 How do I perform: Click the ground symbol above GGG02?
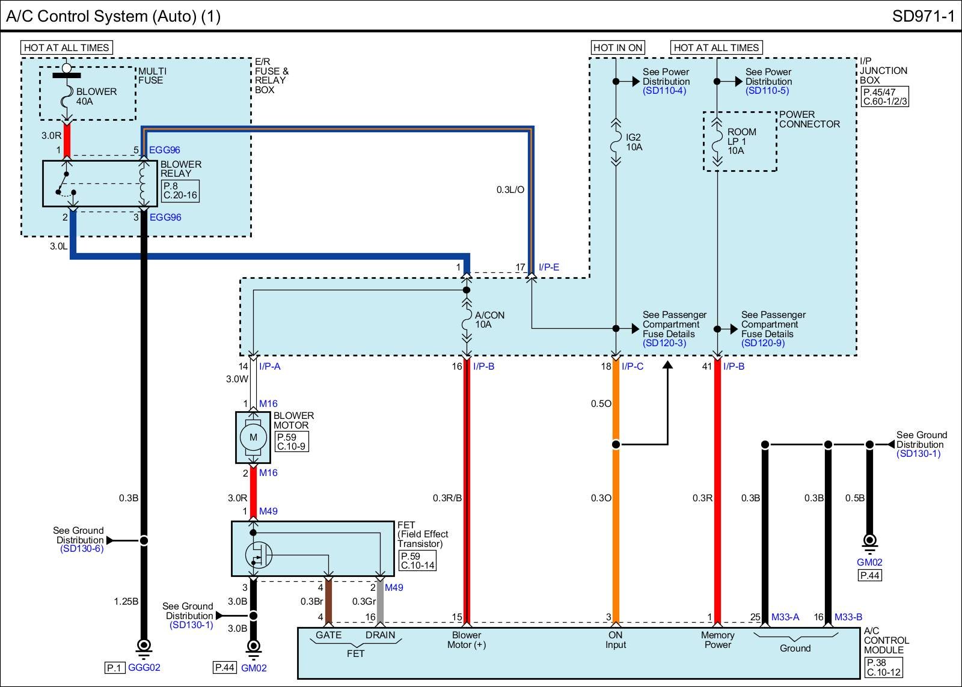click(x=143, y=647)
